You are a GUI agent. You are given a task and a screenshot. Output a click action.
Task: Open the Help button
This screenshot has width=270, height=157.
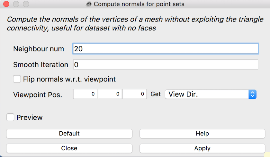(x=202, y=134)
